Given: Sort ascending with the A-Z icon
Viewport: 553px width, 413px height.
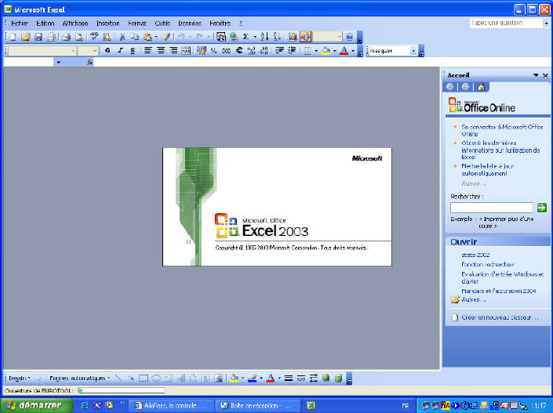Looking at the screenshot, I should tap(264, 37).
